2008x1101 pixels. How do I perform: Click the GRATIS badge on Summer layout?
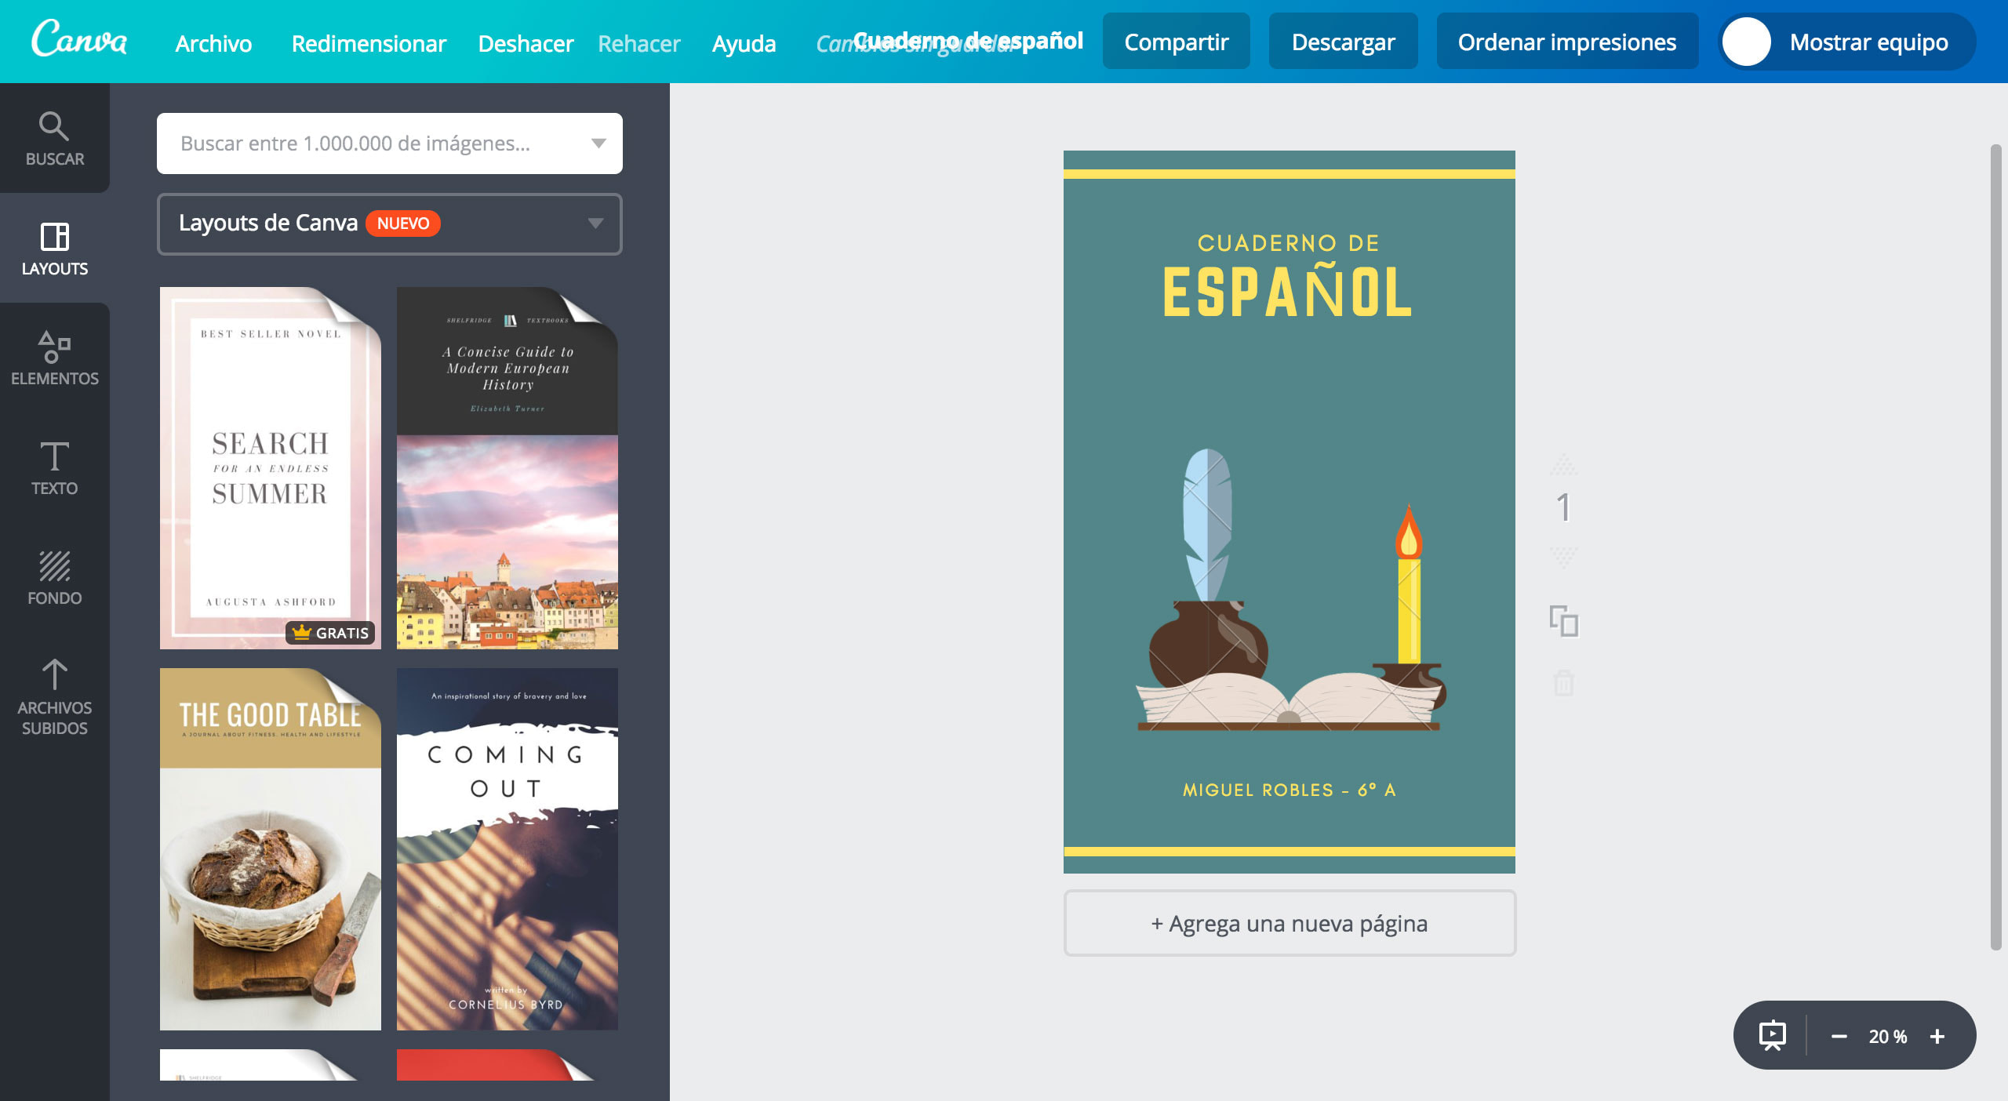click(330, 632)
